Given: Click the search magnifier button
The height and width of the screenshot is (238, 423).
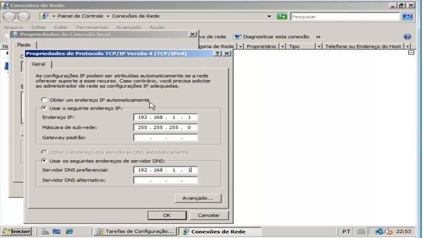Looking at the screenshot, I should point(407,17).
